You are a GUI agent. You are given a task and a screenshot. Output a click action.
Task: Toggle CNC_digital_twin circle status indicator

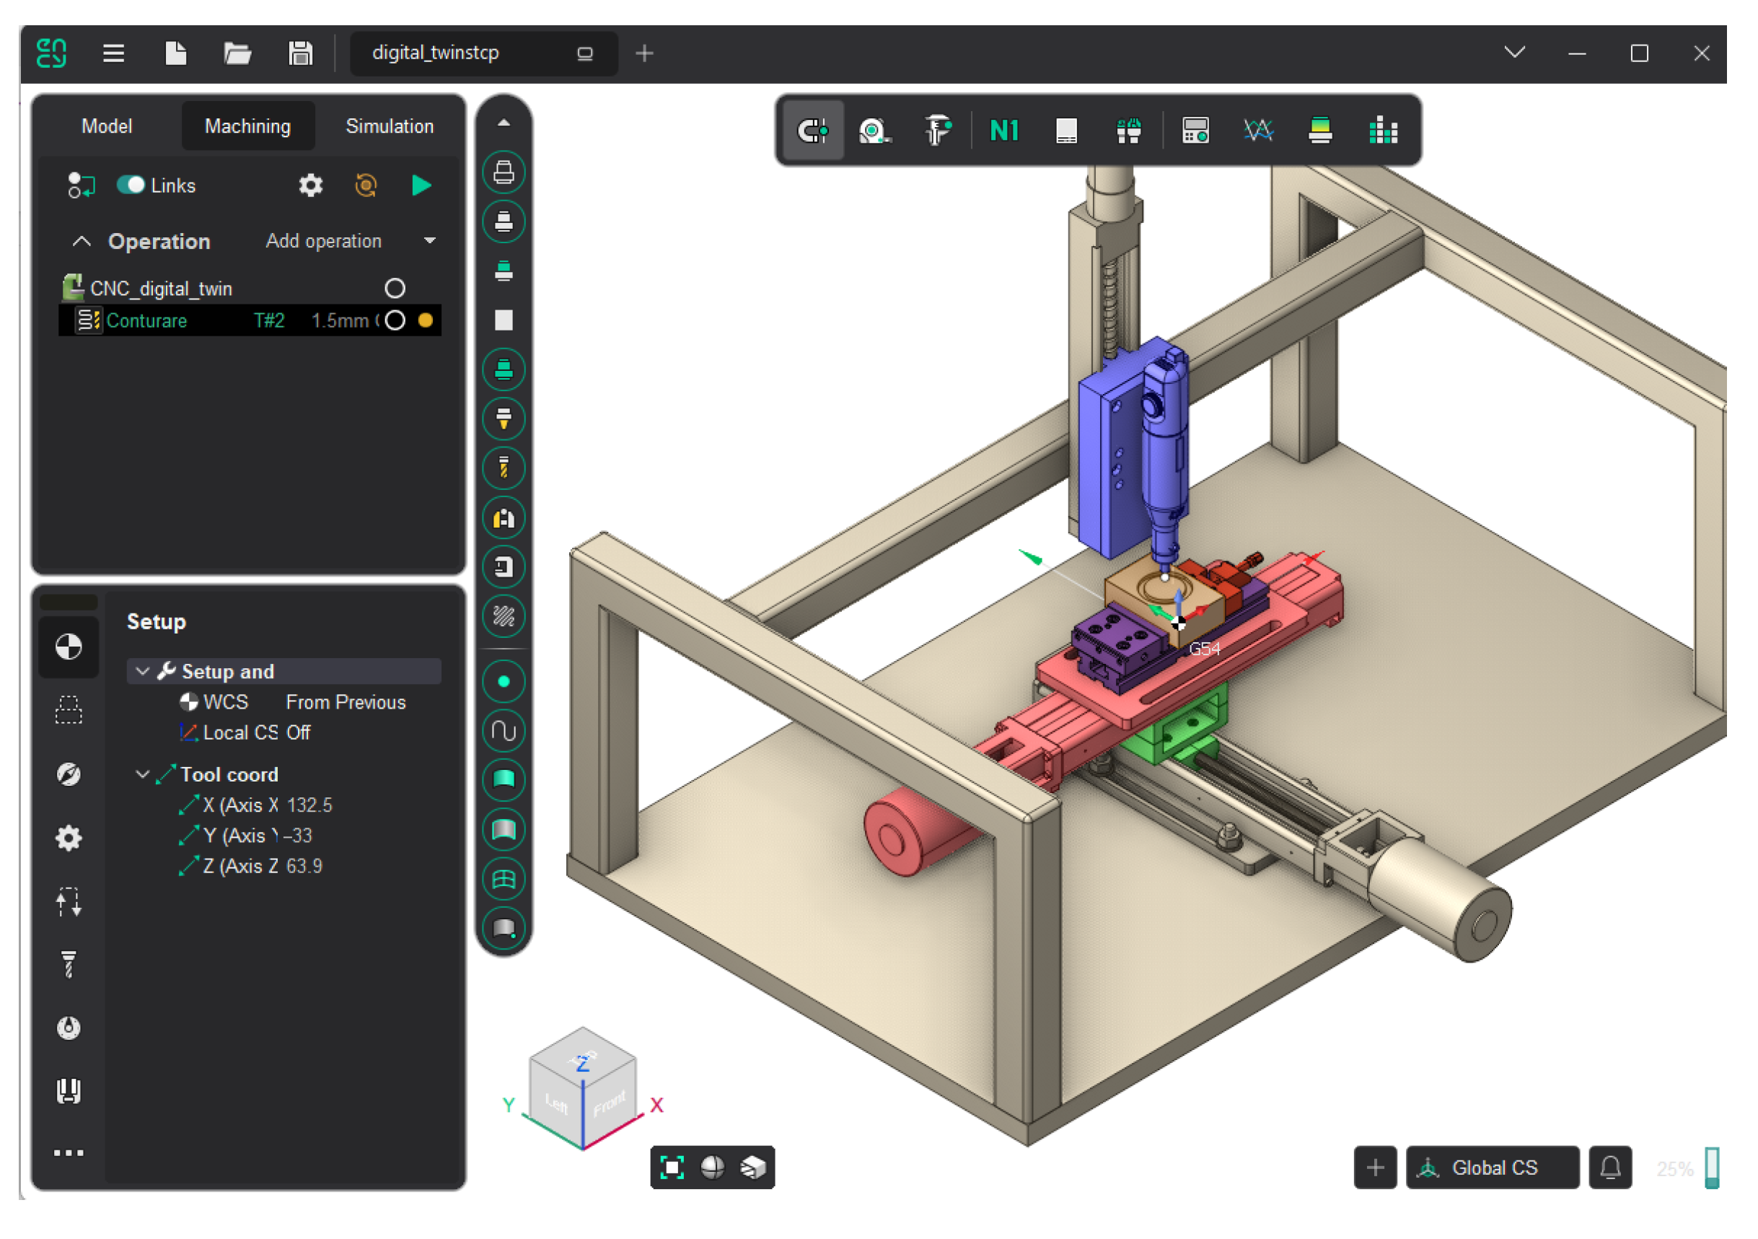[395, 289]
